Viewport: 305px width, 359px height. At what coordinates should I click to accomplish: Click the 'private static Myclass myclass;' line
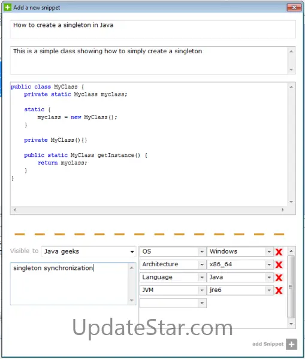point(76,95)
